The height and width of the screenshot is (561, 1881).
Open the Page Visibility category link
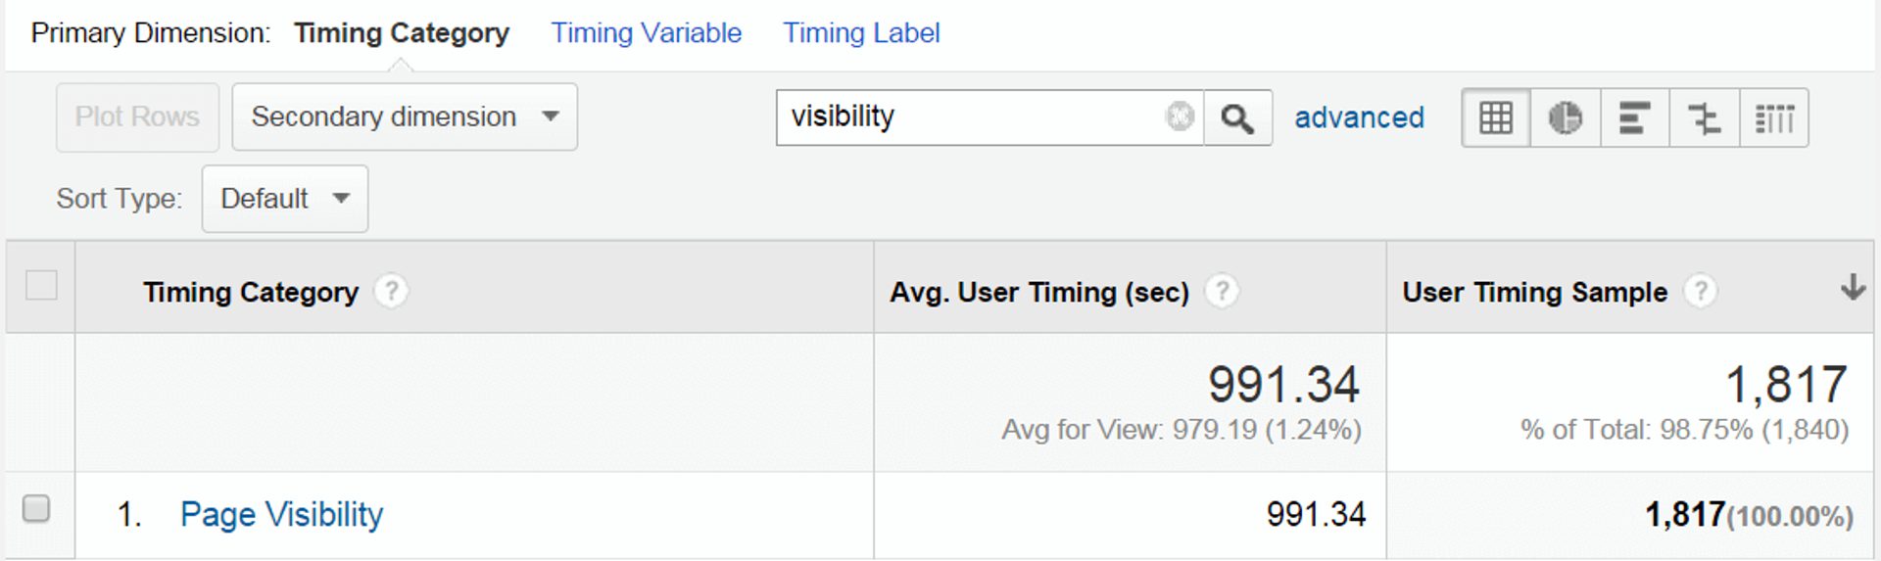281,515
